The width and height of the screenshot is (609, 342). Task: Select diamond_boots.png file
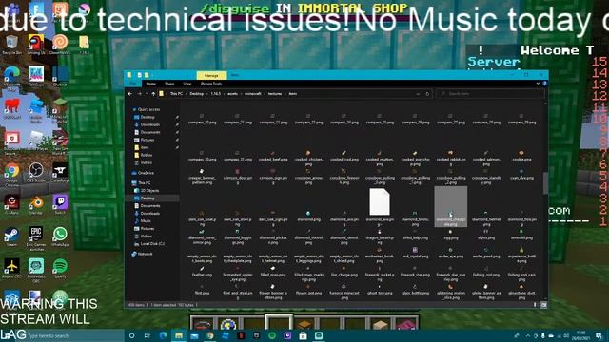[x=415, y=218]
